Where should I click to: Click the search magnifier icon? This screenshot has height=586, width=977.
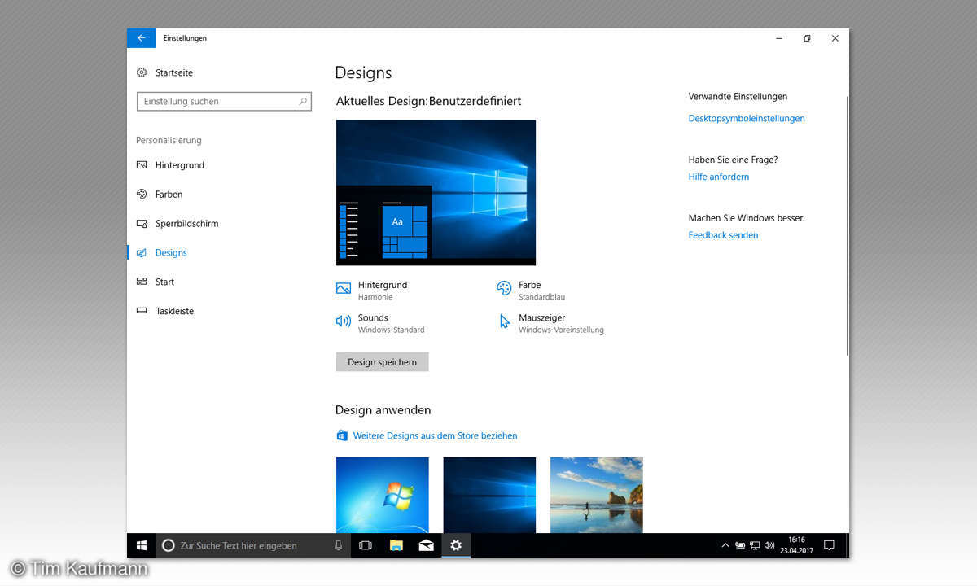tap(303, 102)
